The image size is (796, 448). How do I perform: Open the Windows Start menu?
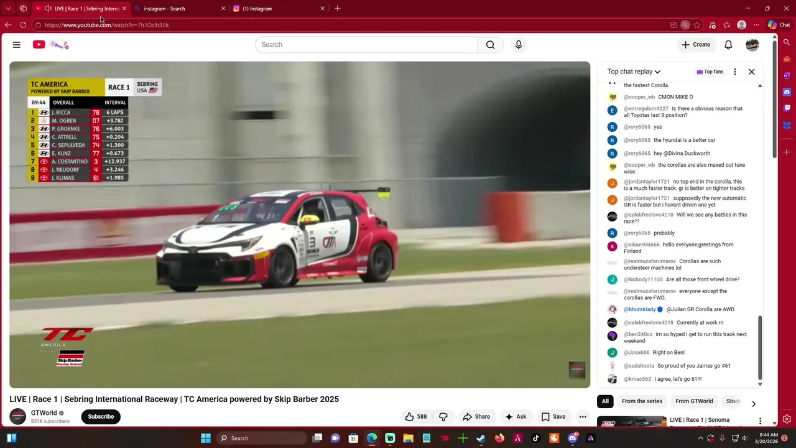[x=206, y=438]
